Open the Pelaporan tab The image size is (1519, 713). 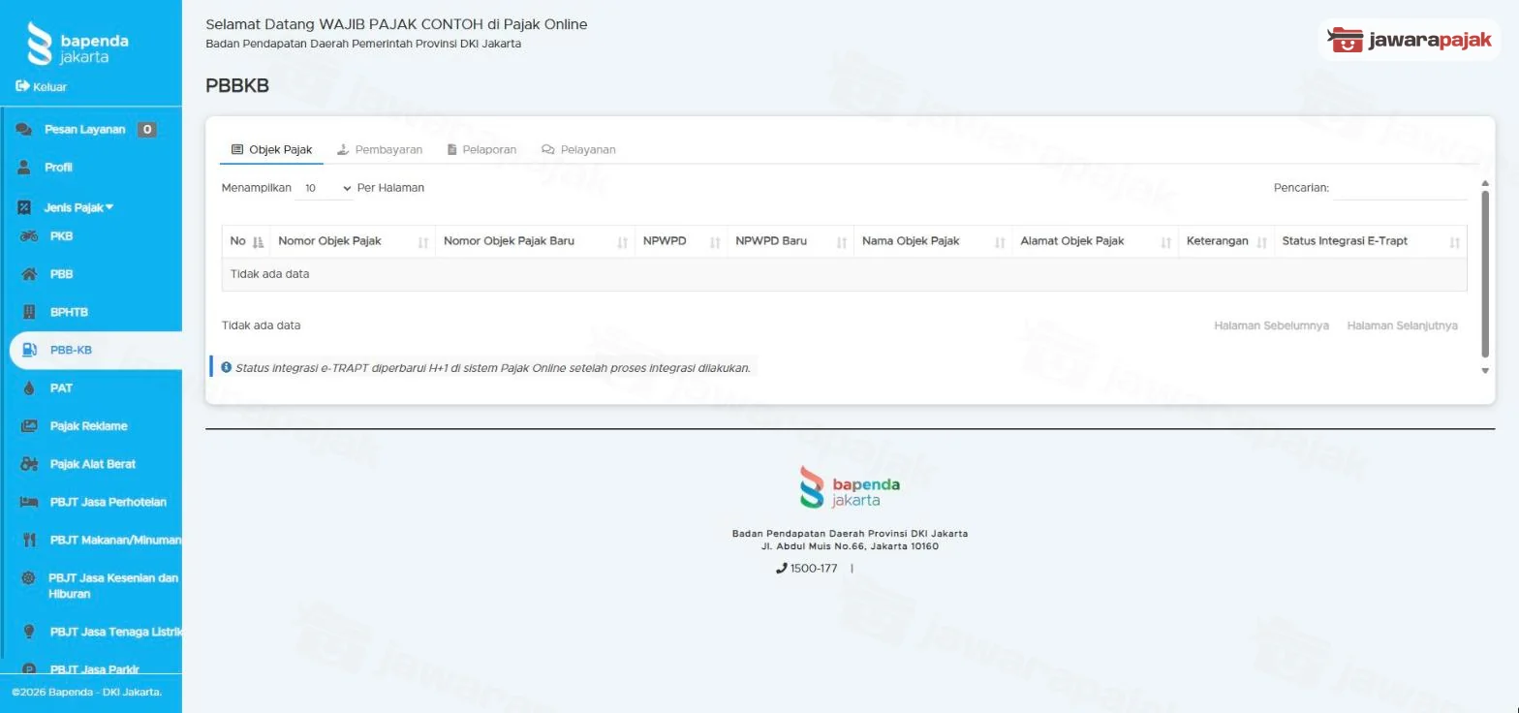(481, 149)
